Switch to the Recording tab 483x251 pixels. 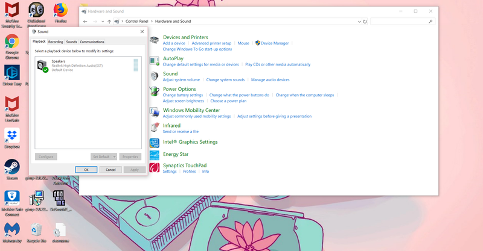(56, 42)
